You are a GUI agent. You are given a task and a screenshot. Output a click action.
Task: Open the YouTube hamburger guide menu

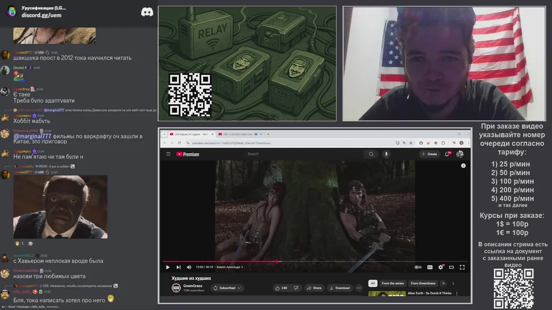168,154
